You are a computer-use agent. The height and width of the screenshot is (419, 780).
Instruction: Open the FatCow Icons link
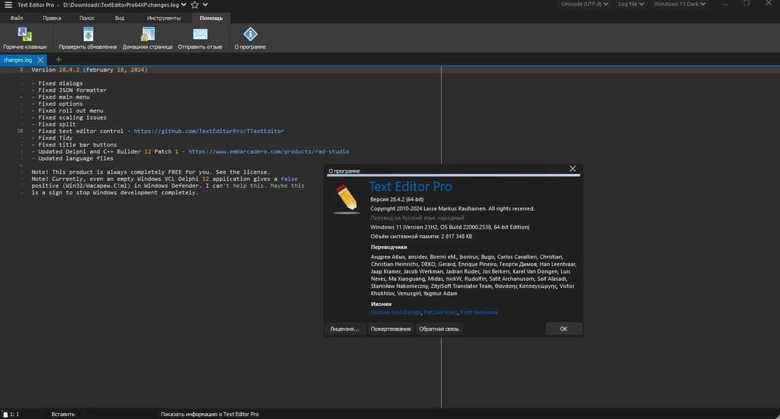(441, 312)
